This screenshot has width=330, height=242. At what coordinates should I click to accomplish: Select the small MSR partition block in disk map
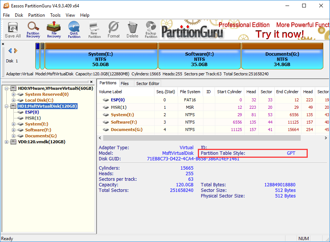click(42, 56)
